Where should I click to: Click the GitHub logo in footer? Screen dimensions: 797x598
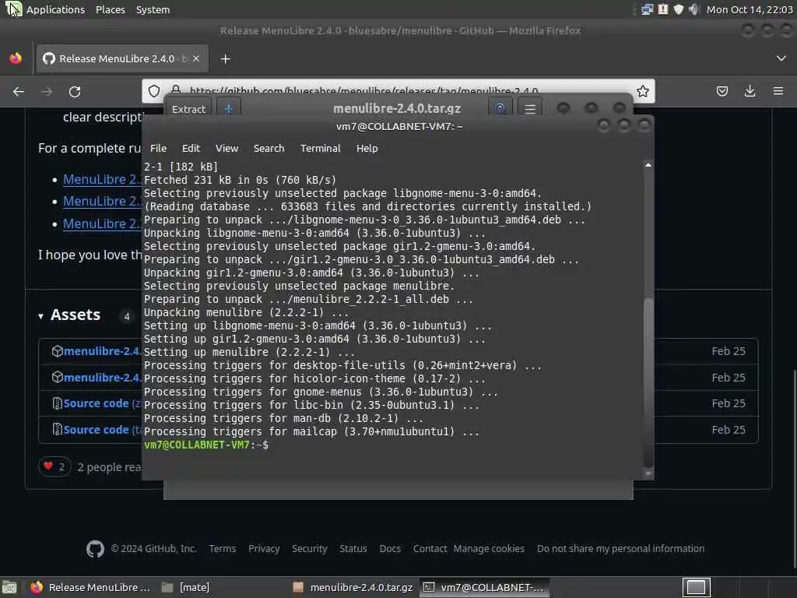[95, 549]
